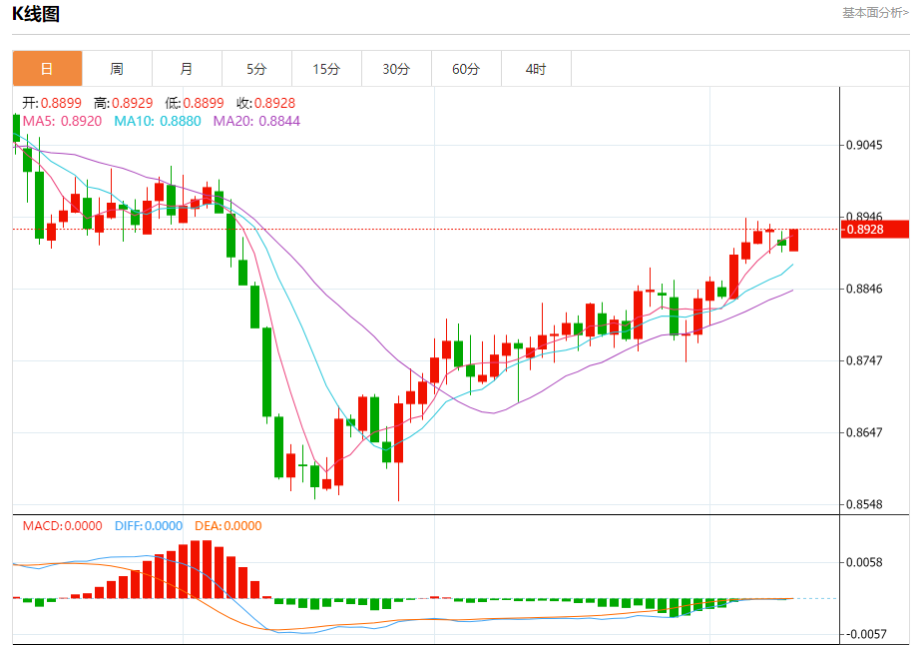Click the MA5: 0.8920 legend label
This screenshot has height=645, width=919.
(x=62, y=122)
